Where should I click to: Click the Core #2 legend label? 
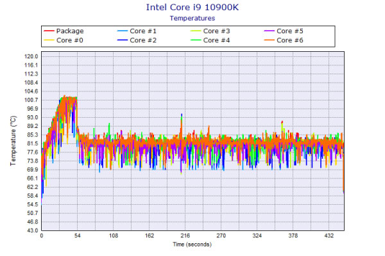click(143, 40)
